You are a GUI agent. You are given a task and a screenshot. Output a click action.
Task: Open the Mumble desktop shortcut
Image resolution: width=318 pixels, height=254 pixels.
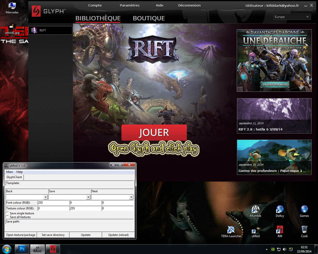pos(255,210)
